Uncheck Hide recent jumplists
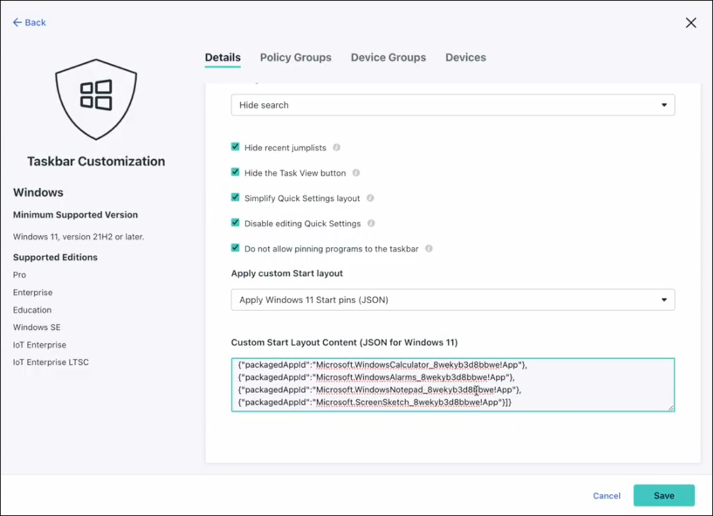Image resolution: width=713 pixels, height=516 pixels. click(x=235, y=147)
